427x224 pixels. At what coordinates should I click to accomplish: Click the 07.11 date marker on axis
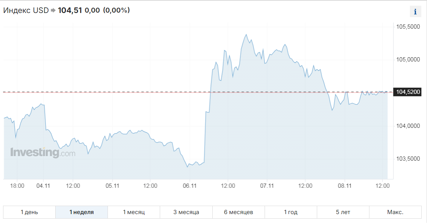point(267,186)
